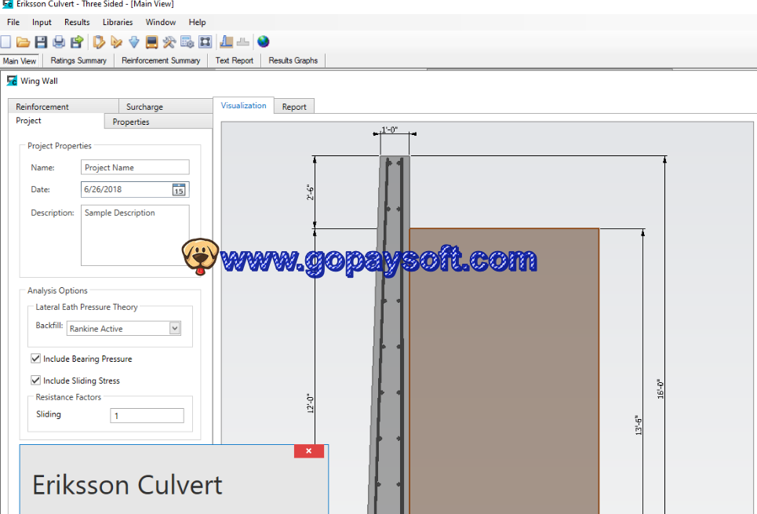
Task: Open the date picker calendar icon
Action: click(179, 189)
